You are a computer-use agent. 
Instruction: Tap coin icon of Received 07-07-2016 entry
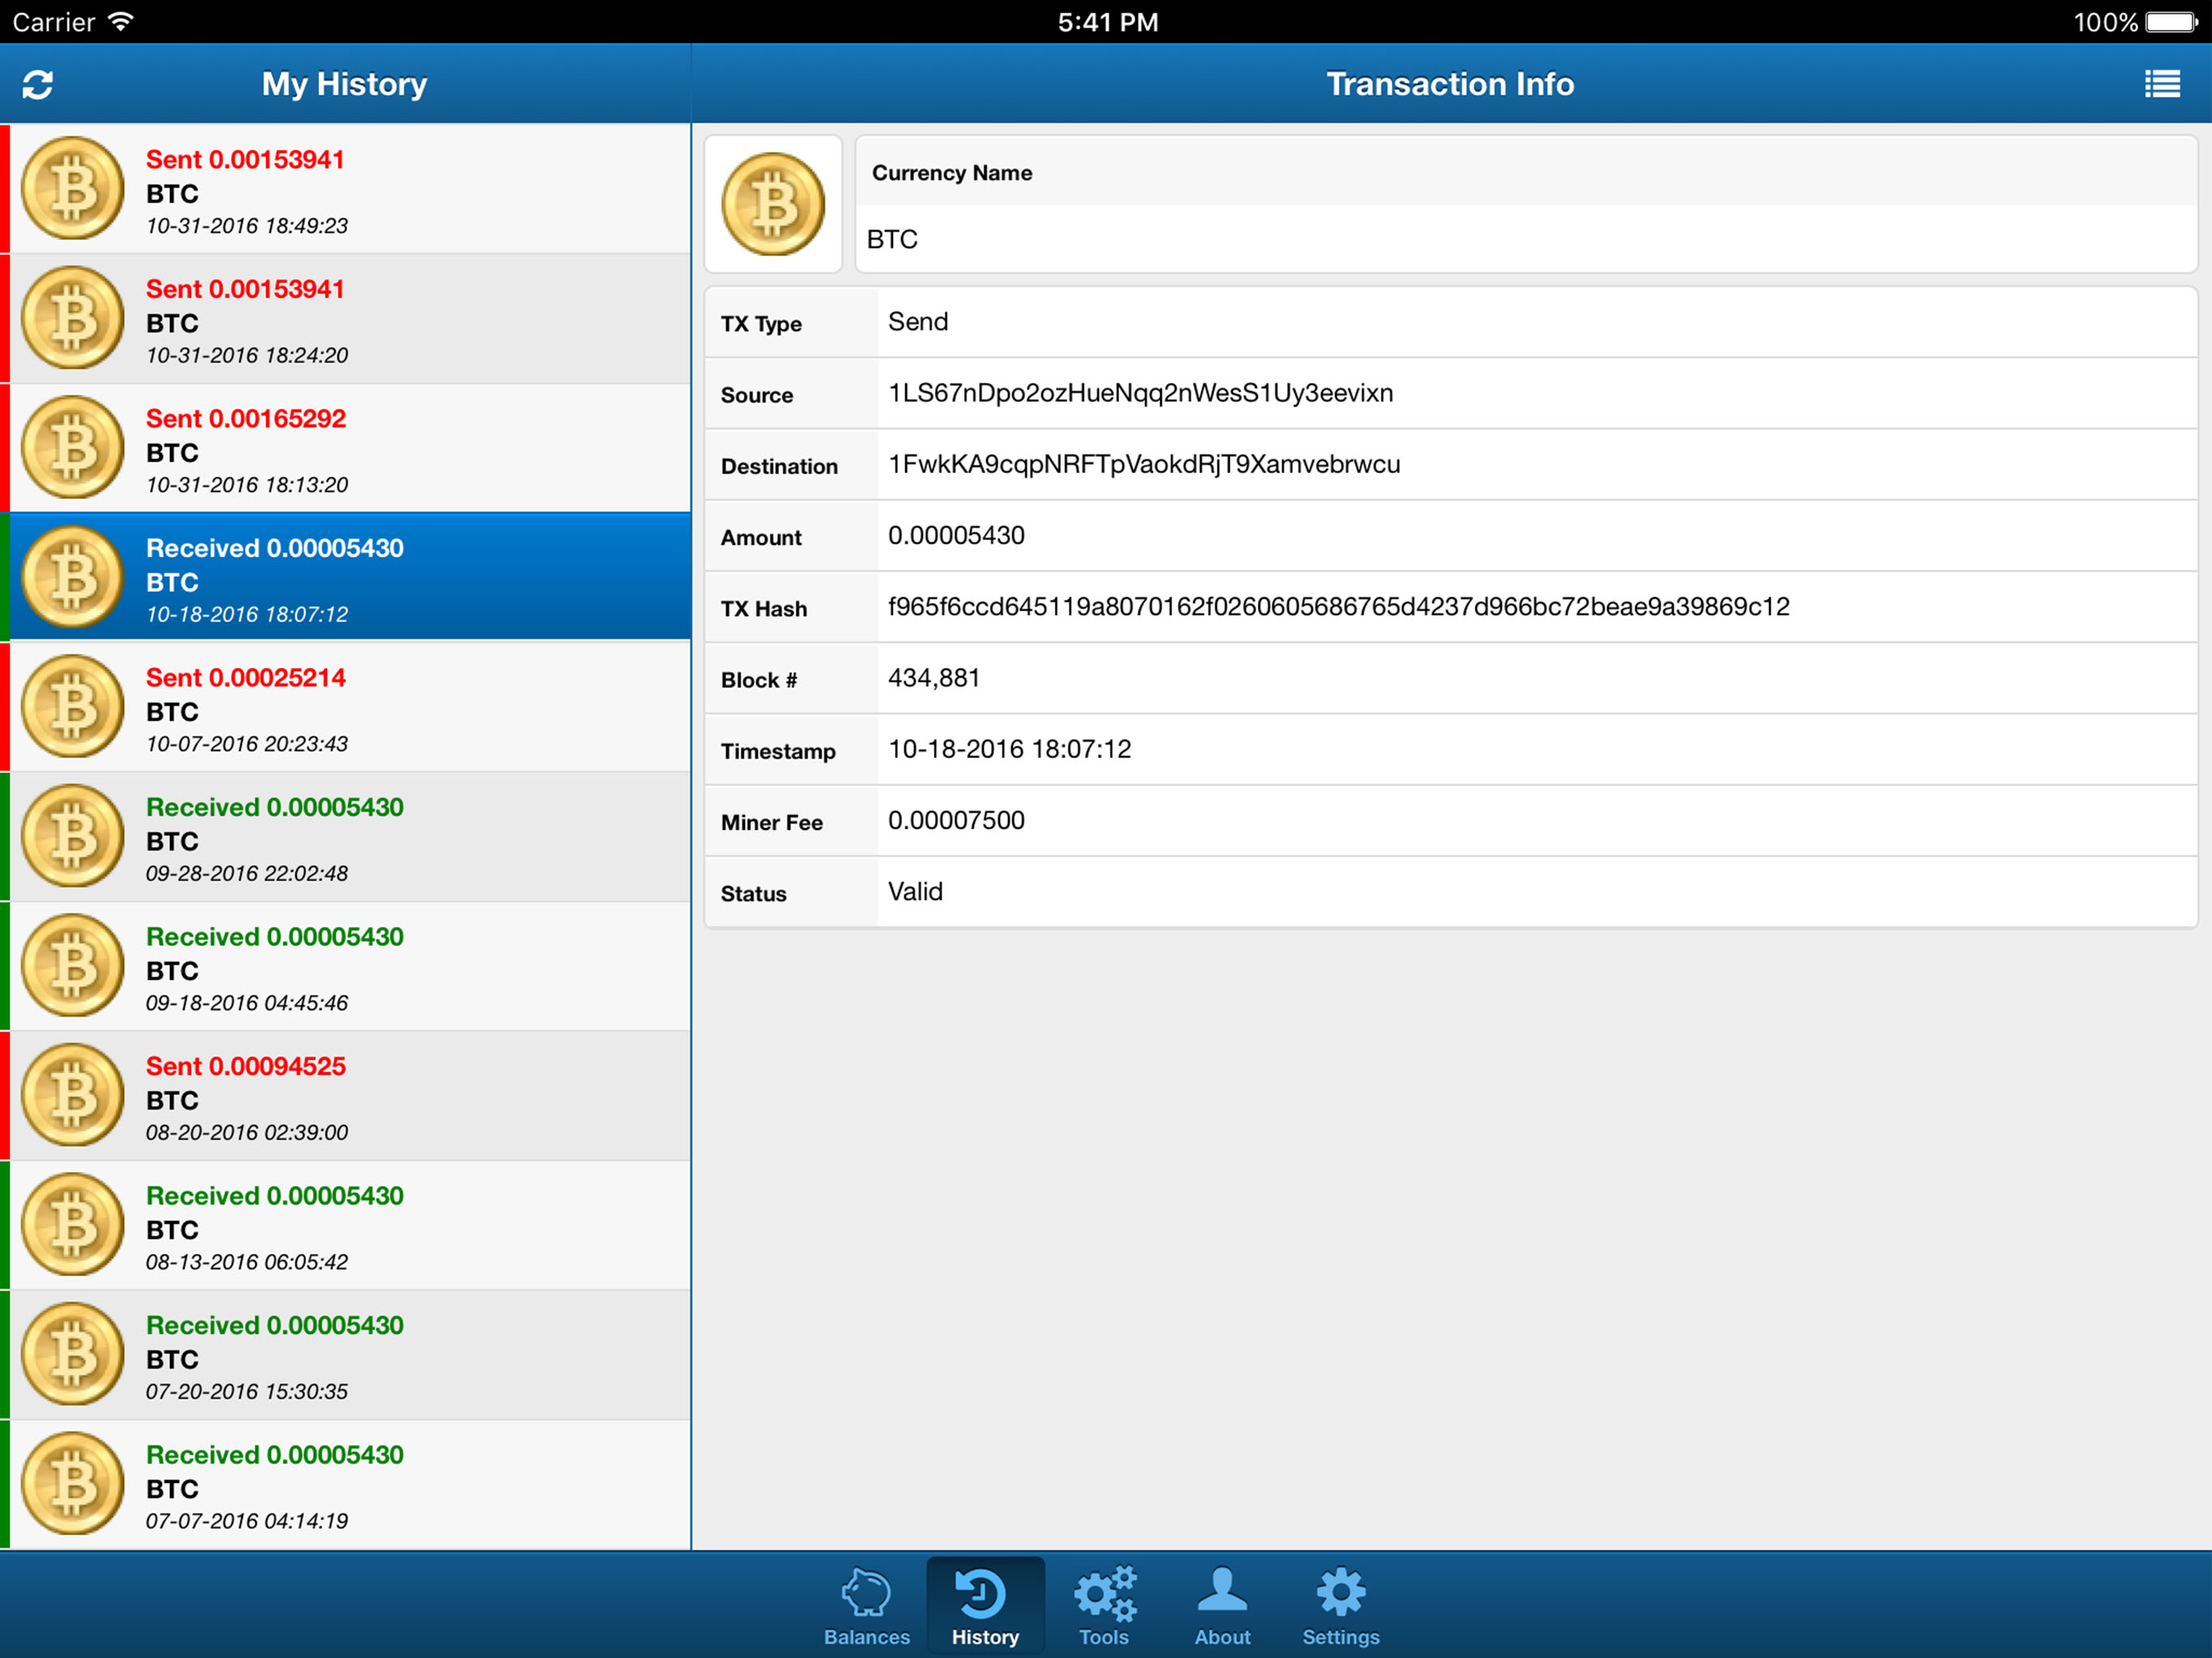coord(72,1484)
